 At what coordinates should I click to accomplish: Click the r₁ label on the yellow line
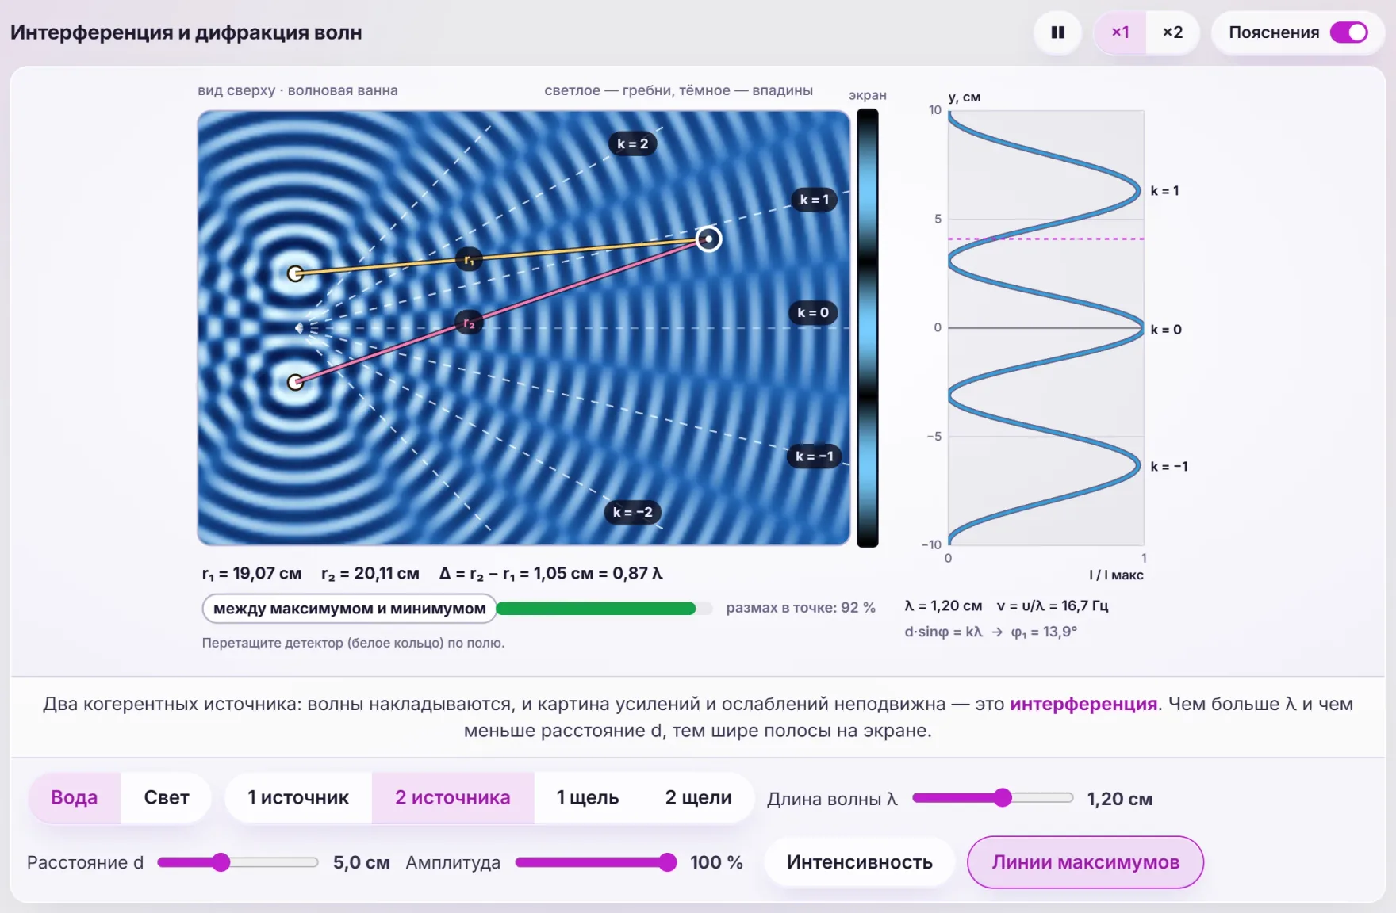click(470, 260)
